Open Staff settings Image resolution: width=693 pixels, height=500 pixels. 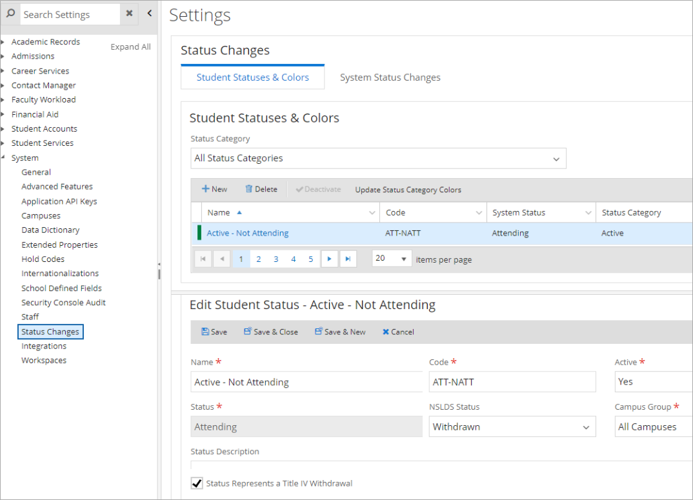click(30, 317)
